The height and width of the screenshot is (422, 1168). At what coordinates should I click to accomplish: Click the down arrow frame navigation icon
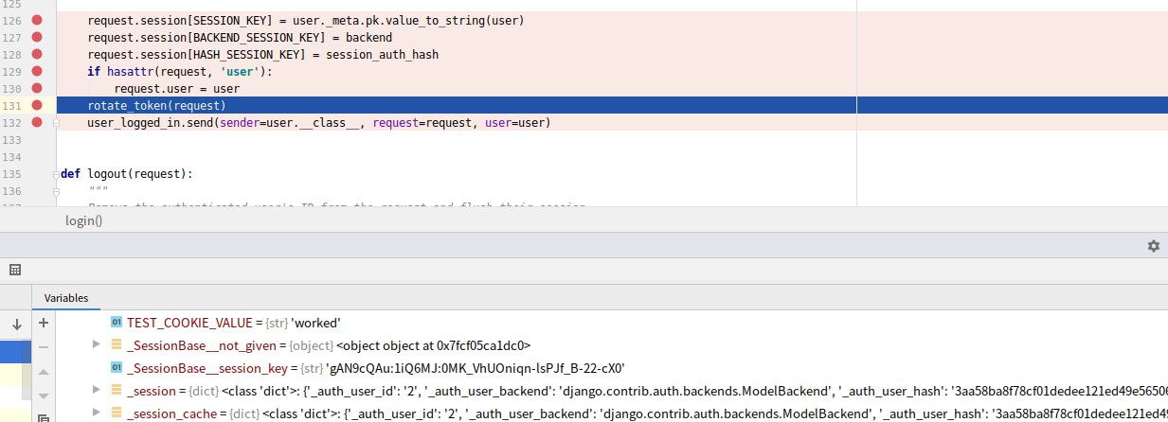click(16, 325)
